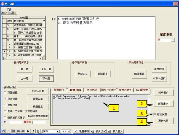Click the 编辑模板 button
The height and width of the screenshot is (135, 179).
139,74
